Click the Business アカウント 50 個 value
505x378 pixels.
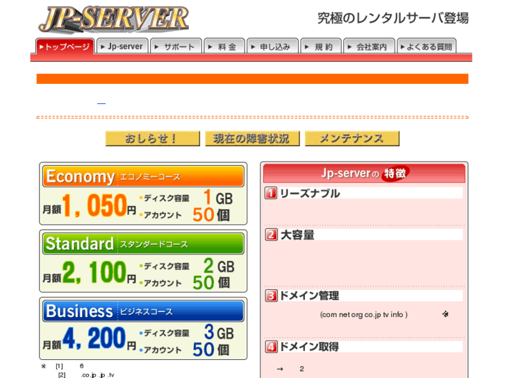pyautogui.click(x=211, y=350)
